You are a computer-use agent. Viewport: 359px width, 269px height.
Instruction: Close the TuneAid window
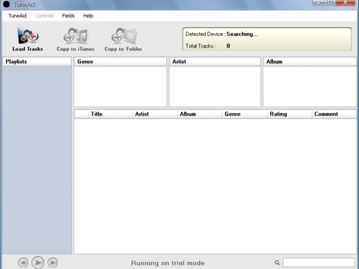coord(346,3)
